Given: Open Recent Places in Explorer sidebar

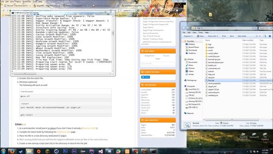Looking at the screenshot, I should tap(193, 47).
